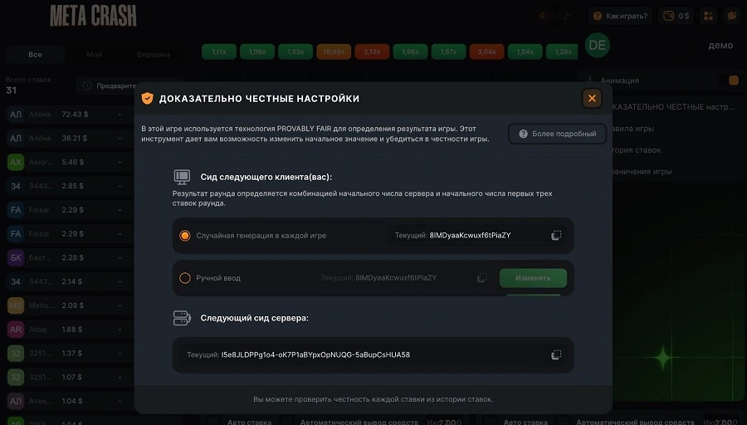Click the wallet balance 0 $ icon
The height and width of the screenshot is (425, 747).
click(677, 16)
